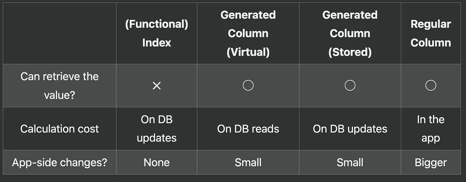Click "On DB updates" under Generated Column (Stored)
Screen dimensions: 466x182
(350, 129)
